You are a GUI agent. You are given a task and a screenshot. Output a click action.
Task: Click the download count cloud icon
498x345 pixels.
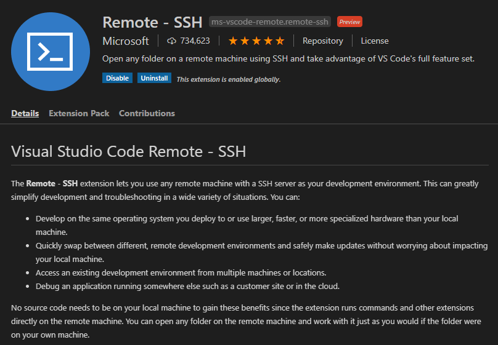point(171,41)
